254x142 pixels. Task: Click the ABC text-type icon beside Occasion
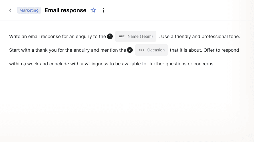(x=142, y=50)
